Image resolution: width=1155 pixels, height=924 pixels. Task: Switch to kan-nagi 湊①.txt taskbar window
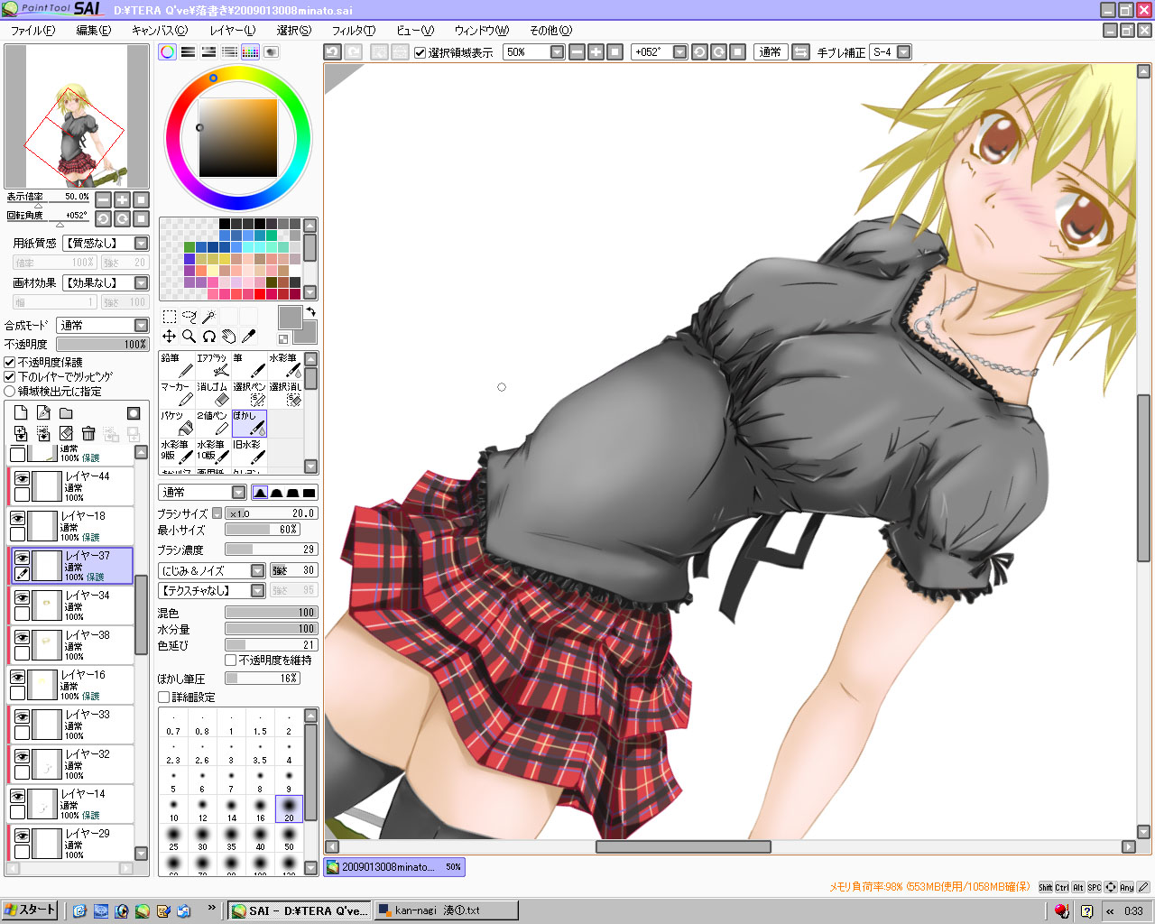pyautogui.click(x=446, y=910)
